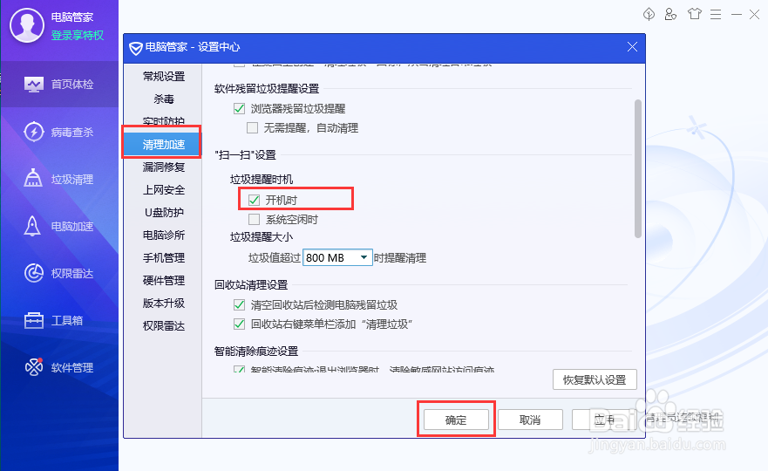The image size is (768, 471).
Task: Click 智能清除痕迹设置 section heading
Action: point(256,351)
